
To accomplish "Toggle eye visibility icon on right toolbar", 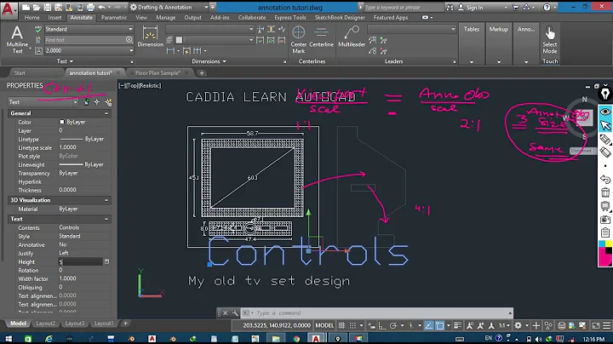I will 605,112.
